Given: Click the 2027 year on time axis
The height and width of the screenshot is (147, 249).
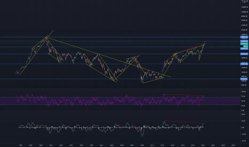Looking at the screenshot, I should pyautogui.click(x=233, y=145).
